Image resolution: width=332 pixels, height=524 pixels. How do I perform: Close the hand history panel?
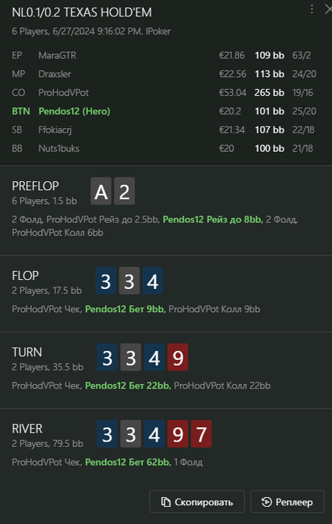tap(328, 9)
